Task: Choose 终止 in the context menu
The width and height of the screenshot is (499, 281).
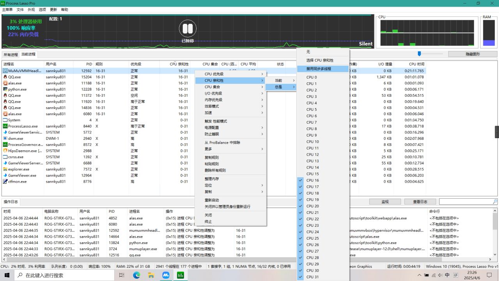Action: coord(230,222)
